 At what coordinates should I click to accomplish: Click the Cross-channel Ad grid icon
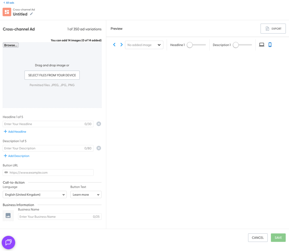7,12
